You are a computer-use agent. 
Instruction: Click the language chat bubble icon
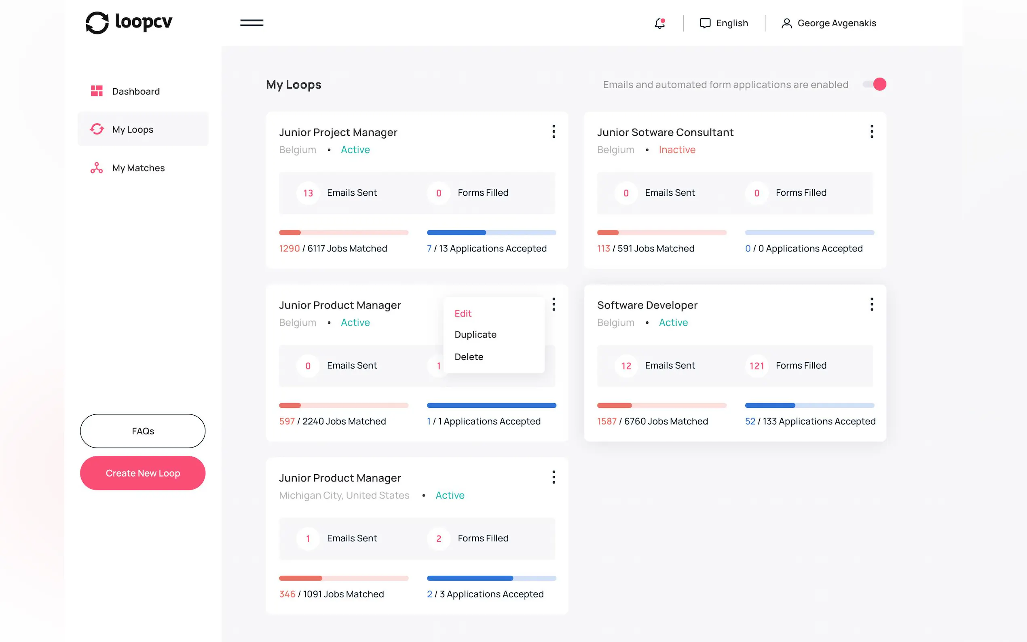click(705, 23)
